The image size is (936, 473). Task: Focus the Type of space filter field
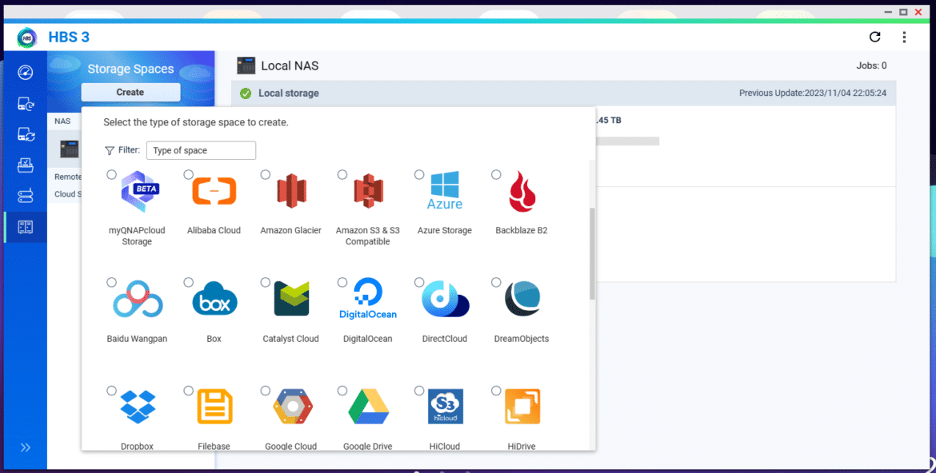click(201, 150)
